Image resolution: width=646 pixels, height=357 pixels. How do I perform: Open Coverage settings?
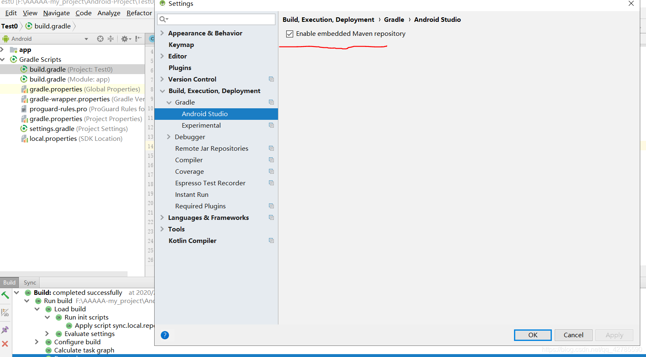[x=190, y=172]
